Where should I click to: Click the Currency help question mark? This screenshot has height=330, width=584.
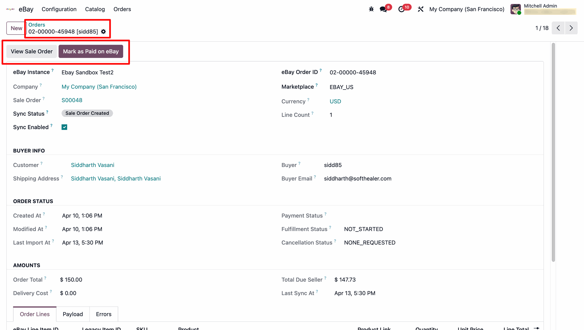point(308,100)
